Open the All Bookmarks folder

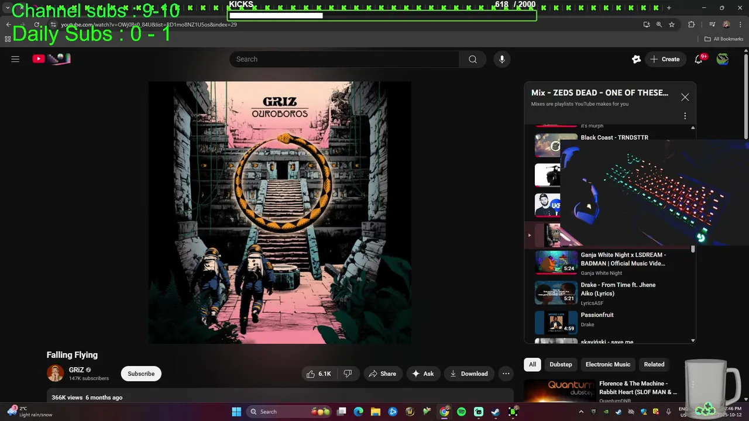724,39
